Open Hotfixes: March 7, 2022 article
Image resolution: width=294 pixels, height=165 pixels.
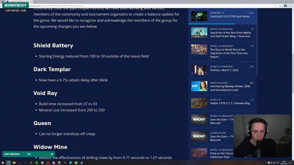[x=224, y=70]
